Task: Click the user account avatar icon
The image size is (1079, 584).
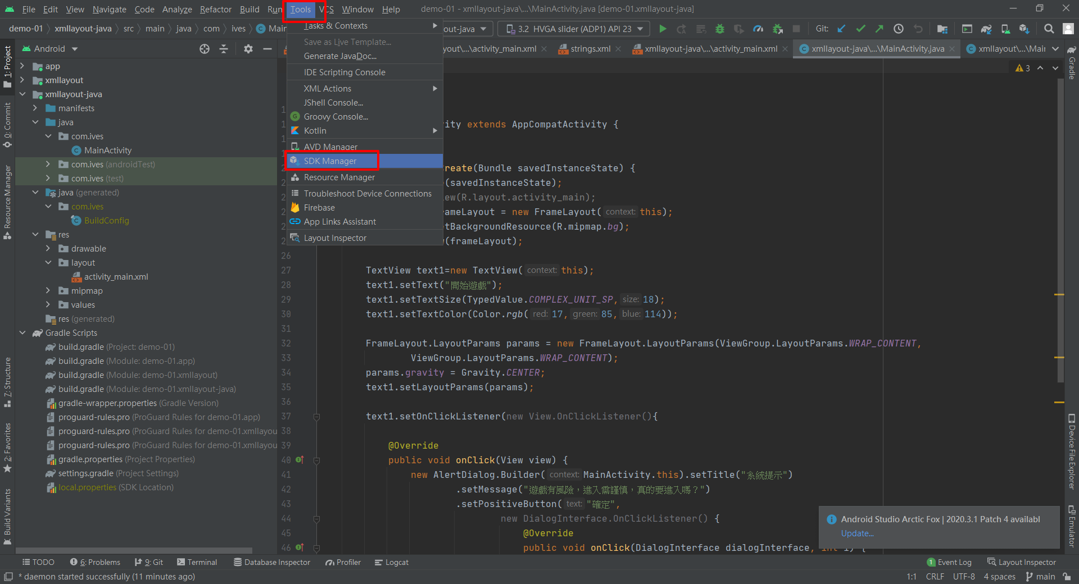Action: point(1068,29)
